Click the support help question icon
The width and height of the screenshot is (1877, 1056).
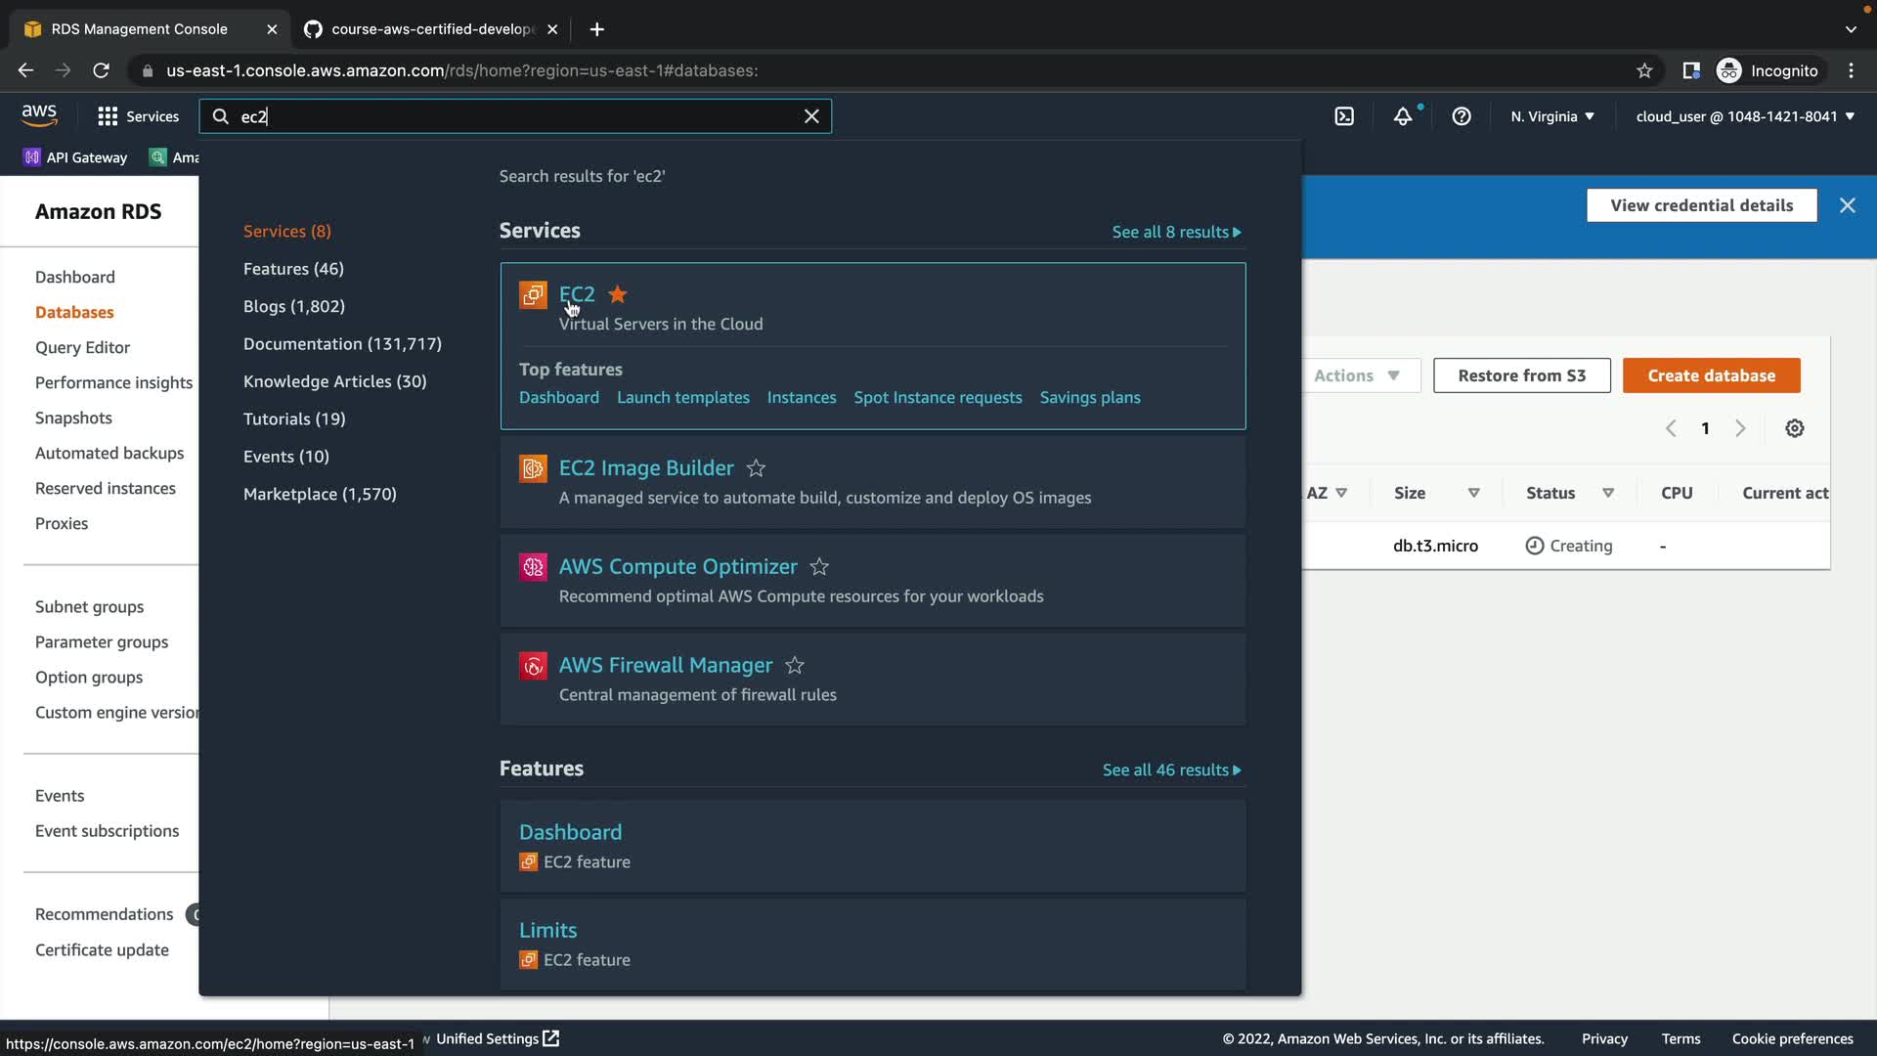pos(1462,116)
